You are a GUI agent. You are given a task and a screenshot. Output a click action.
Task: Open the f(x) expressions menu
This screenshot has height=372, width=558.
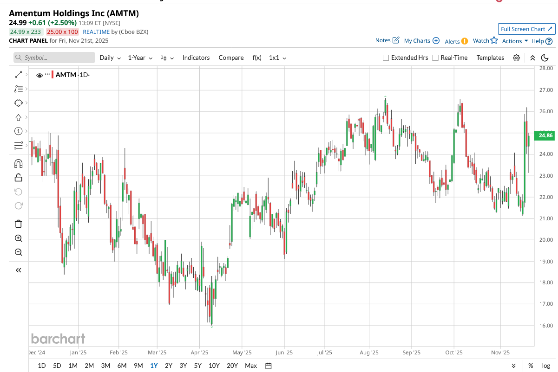tap(257, 58)
